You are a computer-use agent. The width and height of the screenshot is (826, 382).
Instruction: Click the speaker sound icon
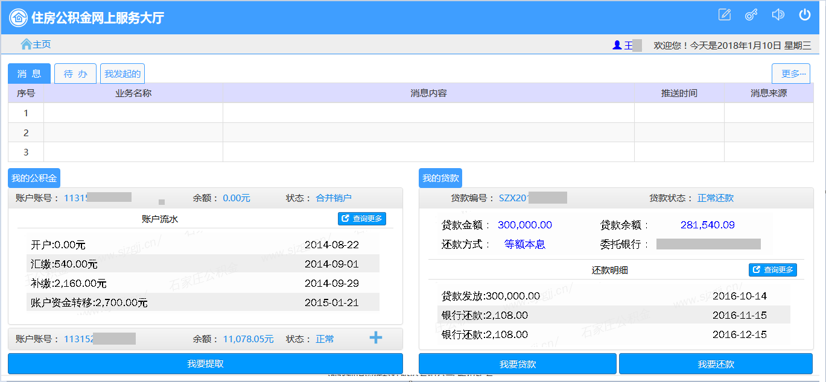click(778, 15)
